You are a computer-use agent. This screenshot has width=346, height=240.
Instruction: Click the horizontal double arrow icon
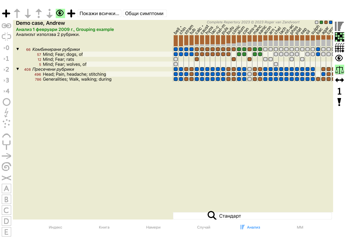(339, 80)
